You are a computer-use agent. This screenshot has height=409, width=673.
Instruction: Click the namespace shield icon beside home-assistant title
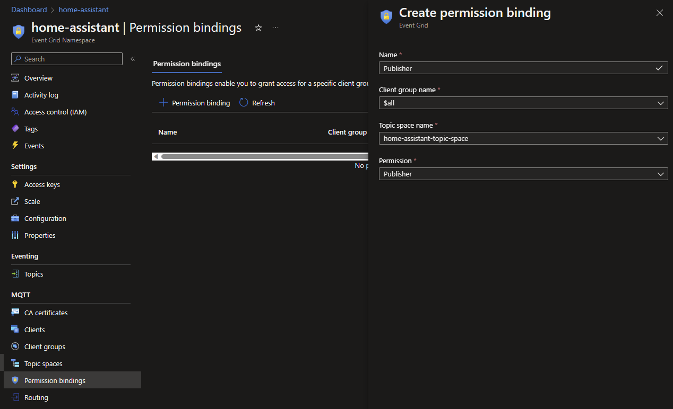(19, 31)
